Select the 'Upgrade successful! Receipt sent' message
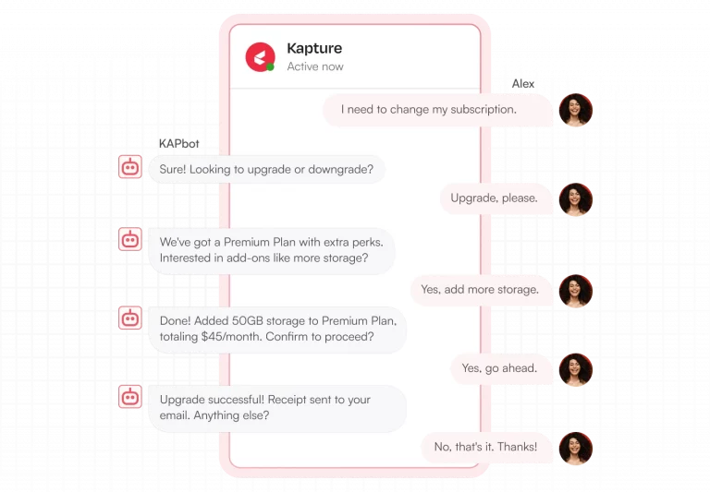 [x=277, y=408]
